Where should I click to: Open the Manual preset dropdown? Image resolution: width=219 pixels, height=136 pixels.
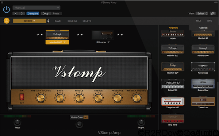[36, 8]
